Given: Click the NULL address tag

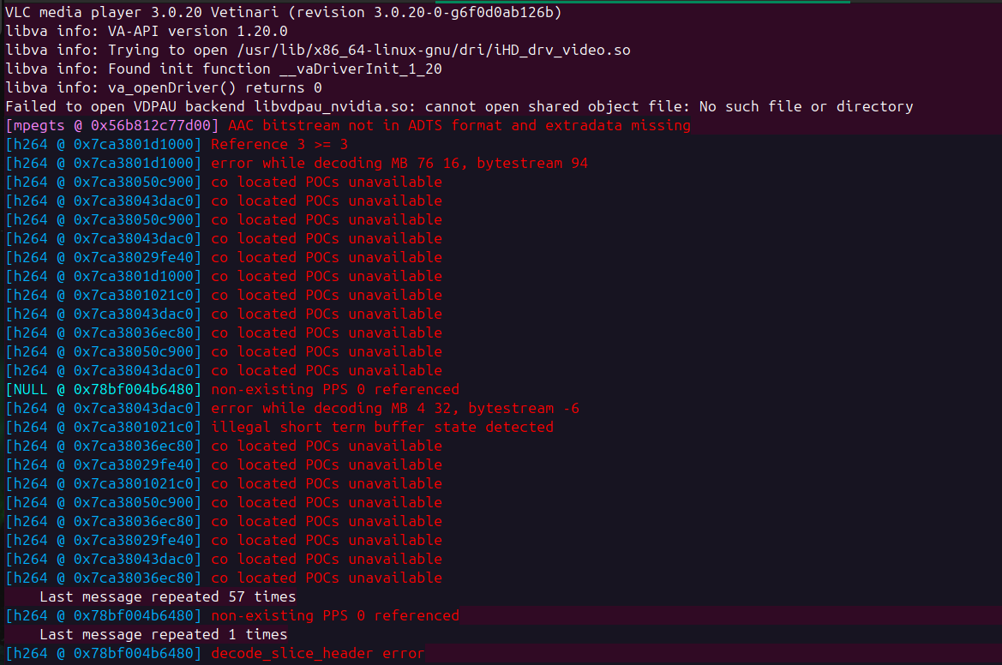Looking at the screenshot, I should [x=105, y=389].
